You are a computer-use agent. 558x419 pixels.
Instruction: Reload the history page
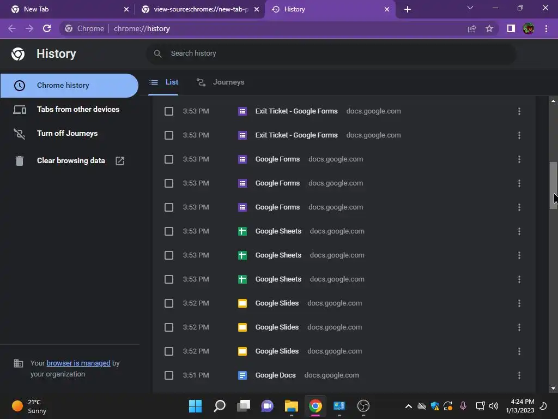pos(47,28)
